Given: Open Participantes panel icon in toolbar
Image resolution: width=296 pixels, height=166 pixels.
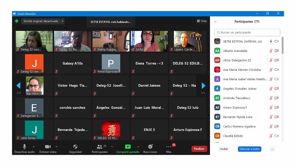Looking at the screenshot, I should (x=99, y=147).
